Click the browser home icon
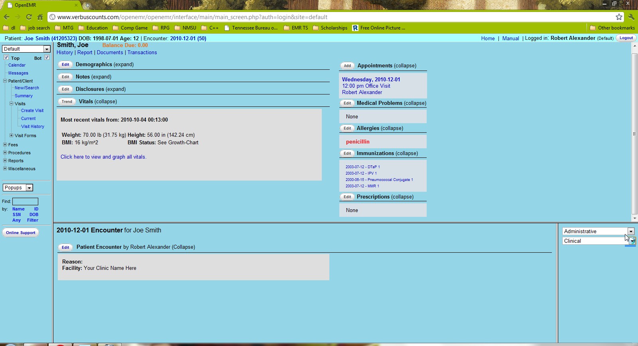Image resolution: width=638 pixels, height=346 pixels. click(40, 17)
